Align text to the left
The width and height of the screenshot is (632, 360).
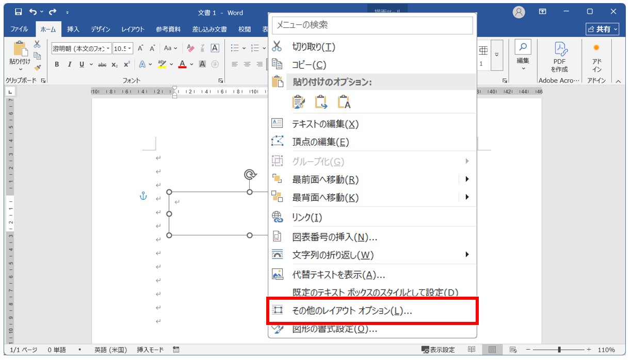[x=235, y=64]
